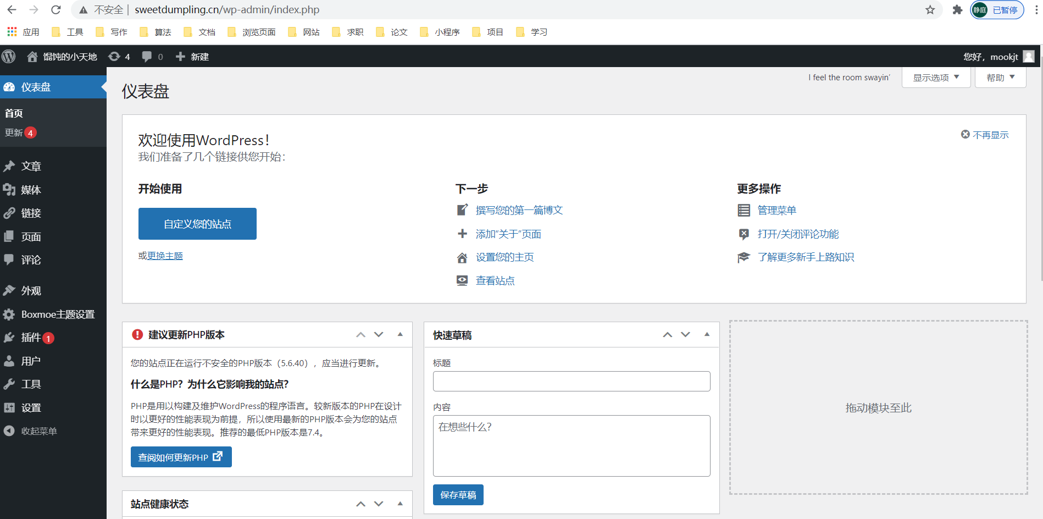Bookmark this page with star icon
The width and height of the screenshot is (1043, 519).
click(930, 10)
